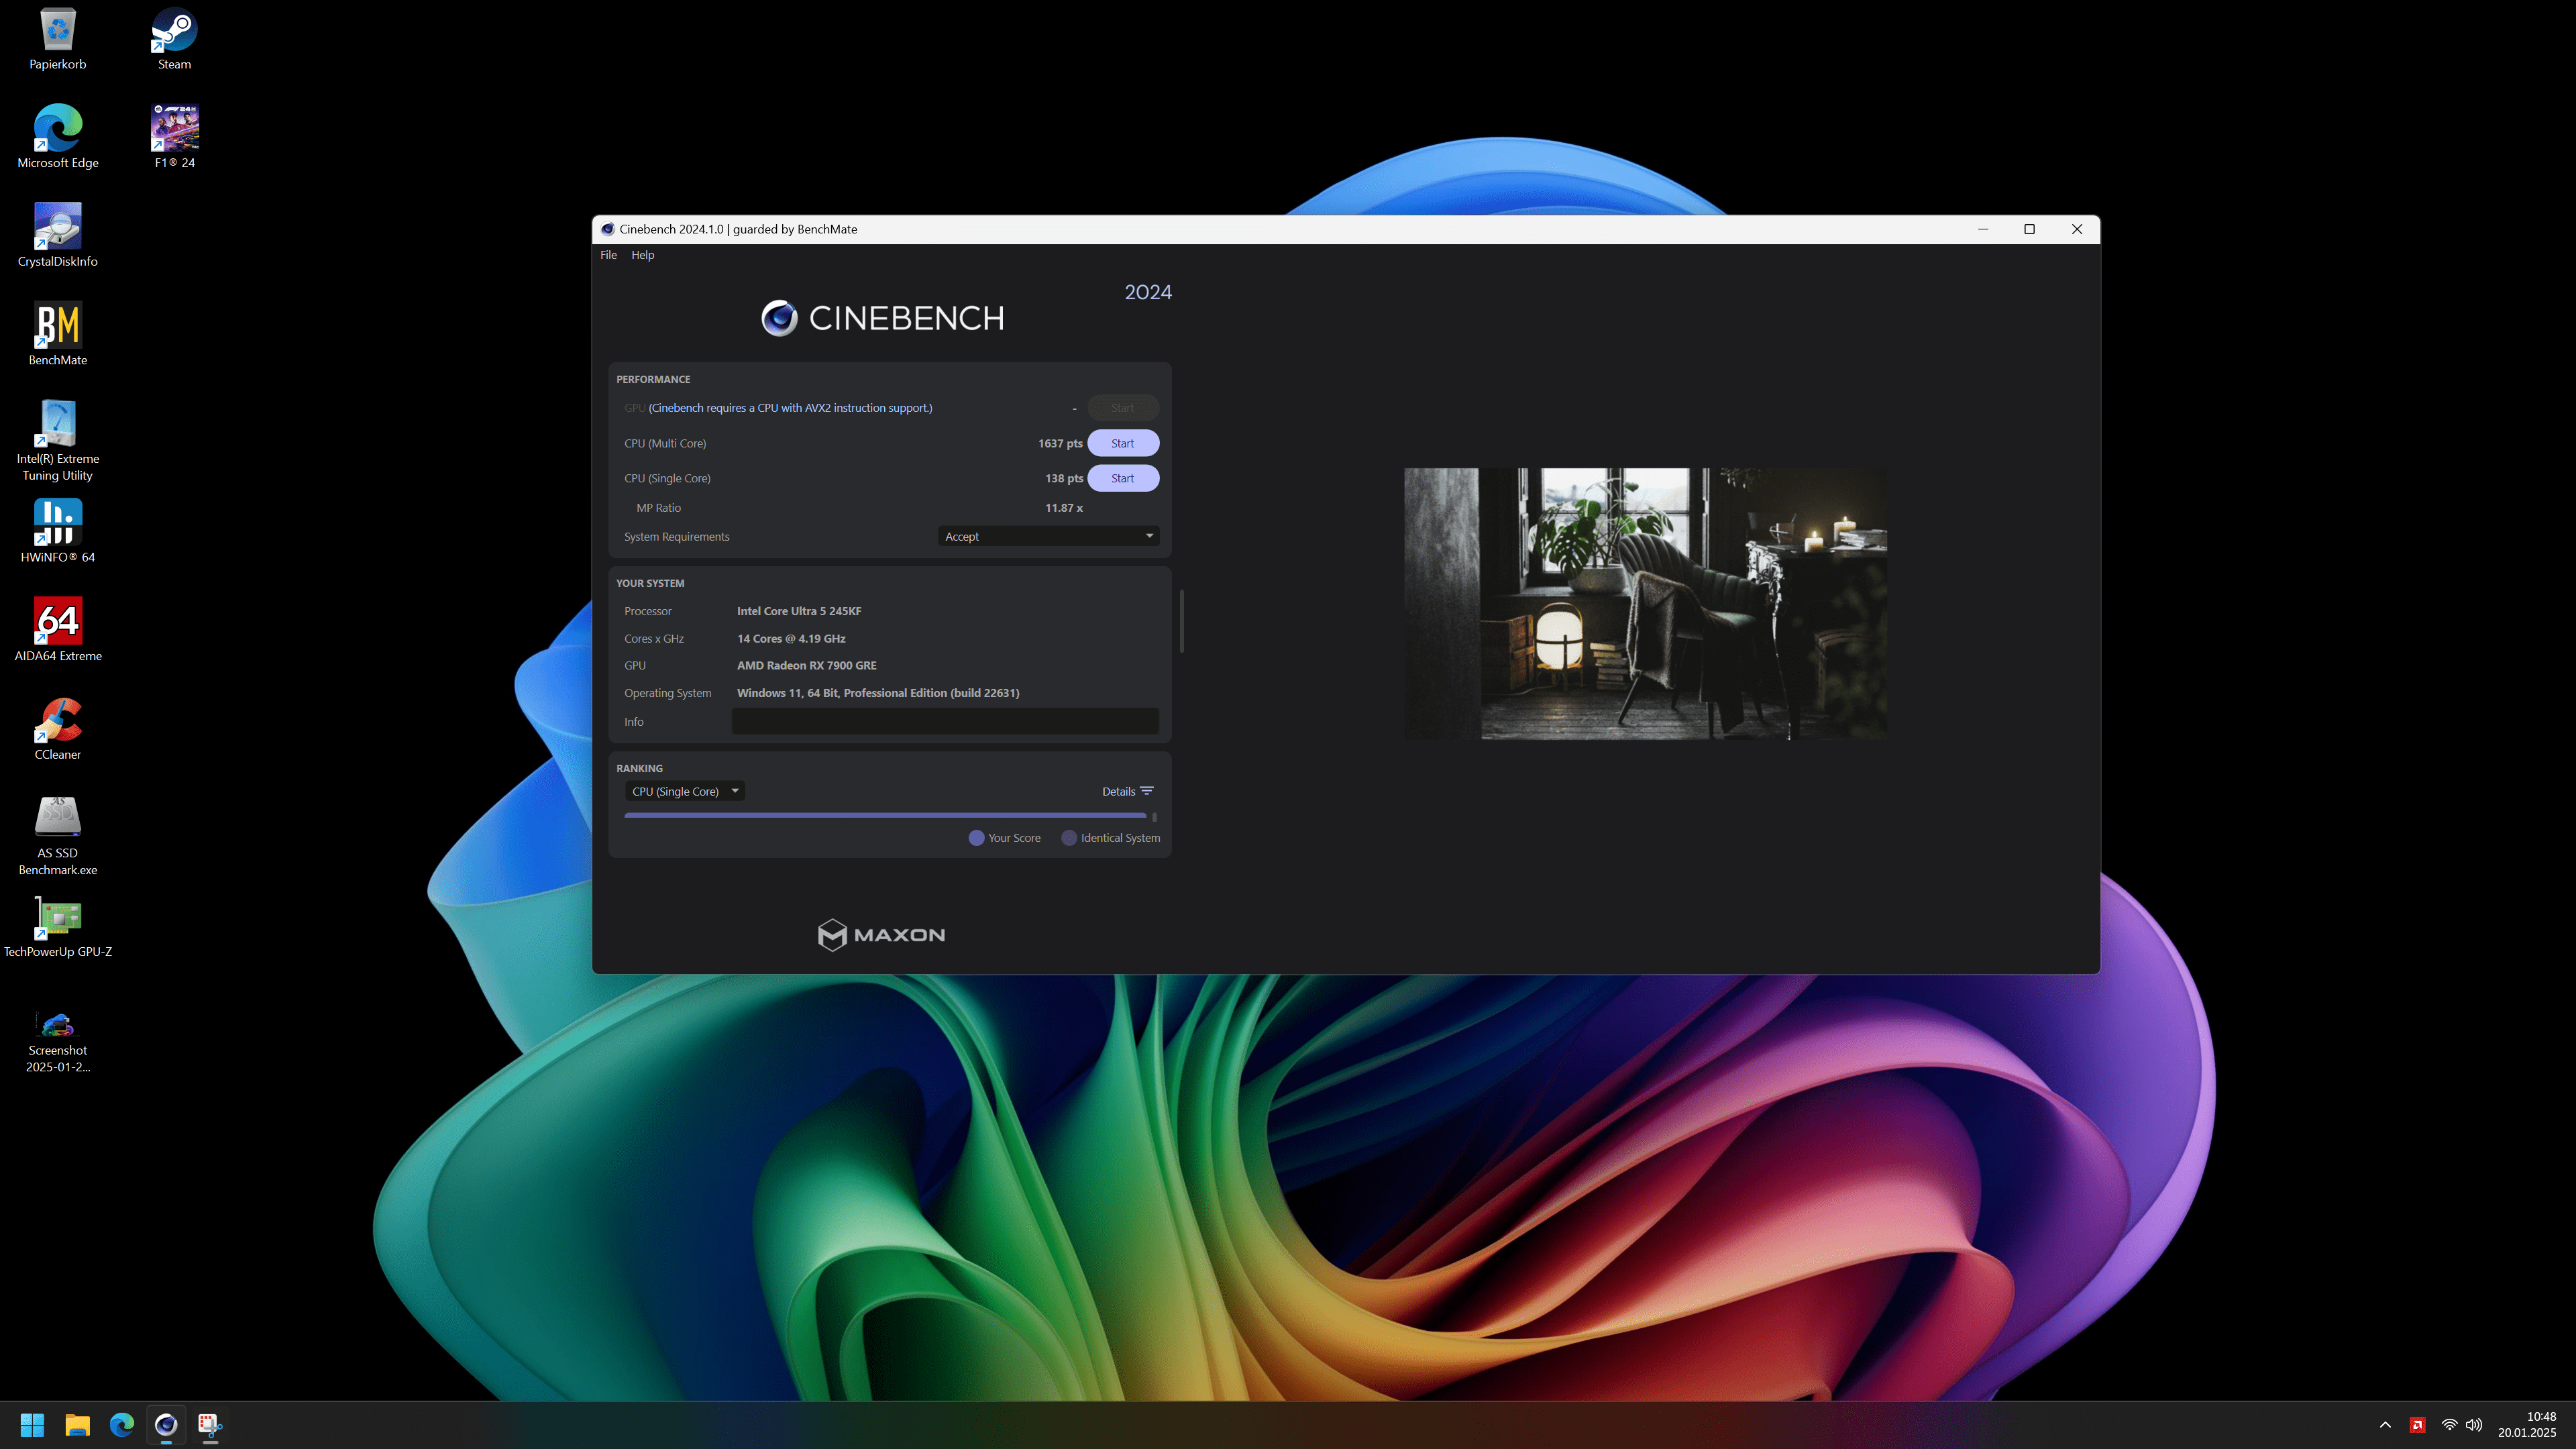2576x1449 pixels.
Task: Select the BenchMate desktop shortcut
Action: (x=58, y=334)
